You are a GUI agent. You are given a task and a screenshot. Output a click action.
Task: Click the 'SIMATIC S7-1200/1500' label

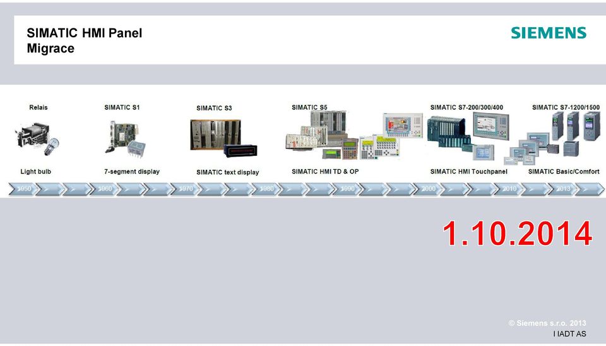point(566,107)
